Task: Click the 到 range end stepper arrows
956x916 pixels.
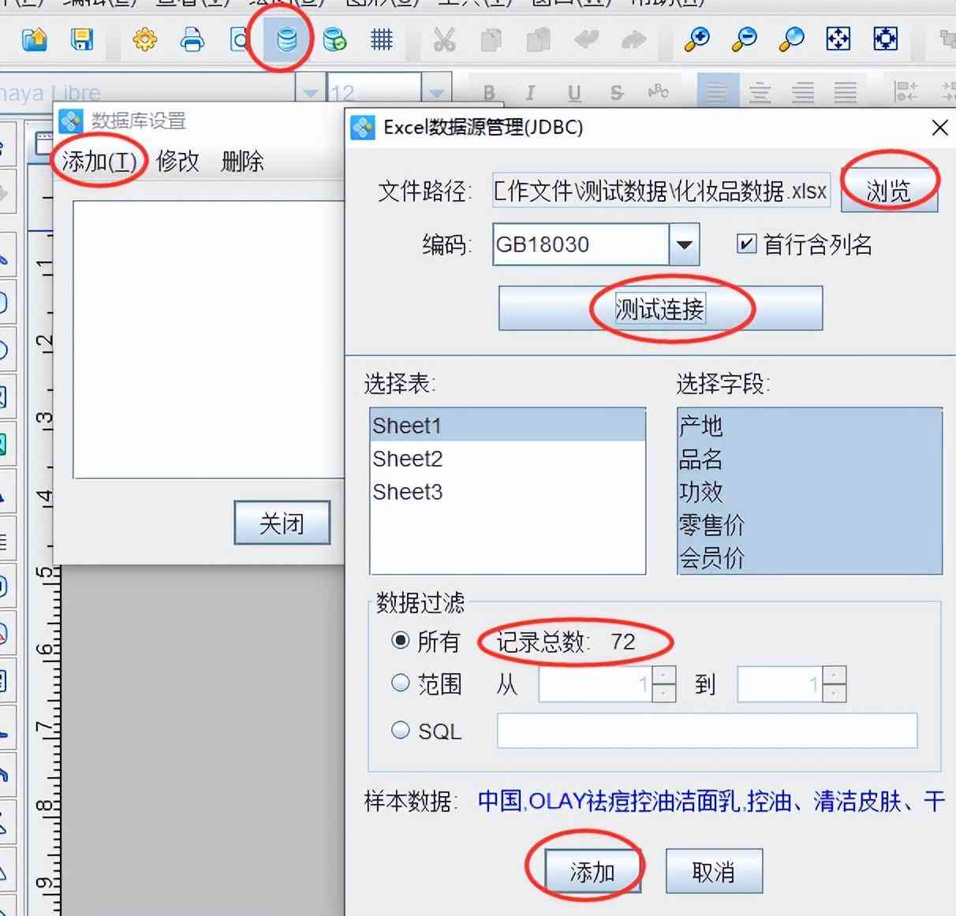Action: [835, 683]
